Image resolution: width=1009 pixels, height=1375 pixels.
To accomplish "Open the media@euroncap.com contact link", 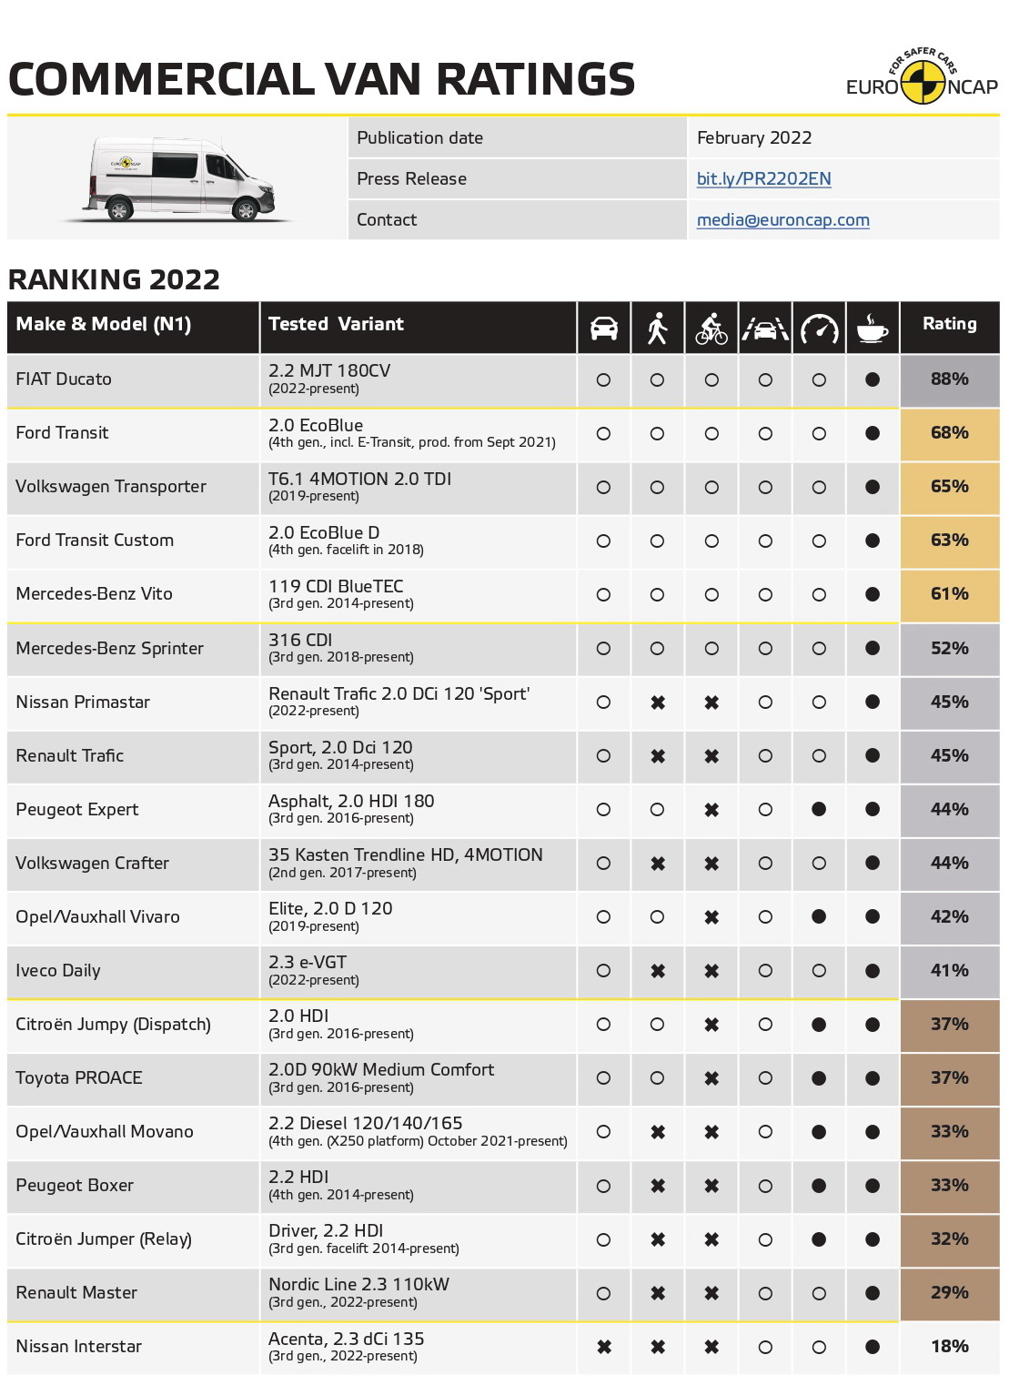I will click(x=782, y=220).
